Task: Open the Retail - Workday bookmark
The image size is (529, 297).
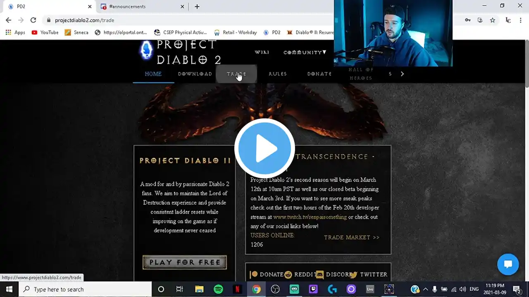Action: (236, 32)
